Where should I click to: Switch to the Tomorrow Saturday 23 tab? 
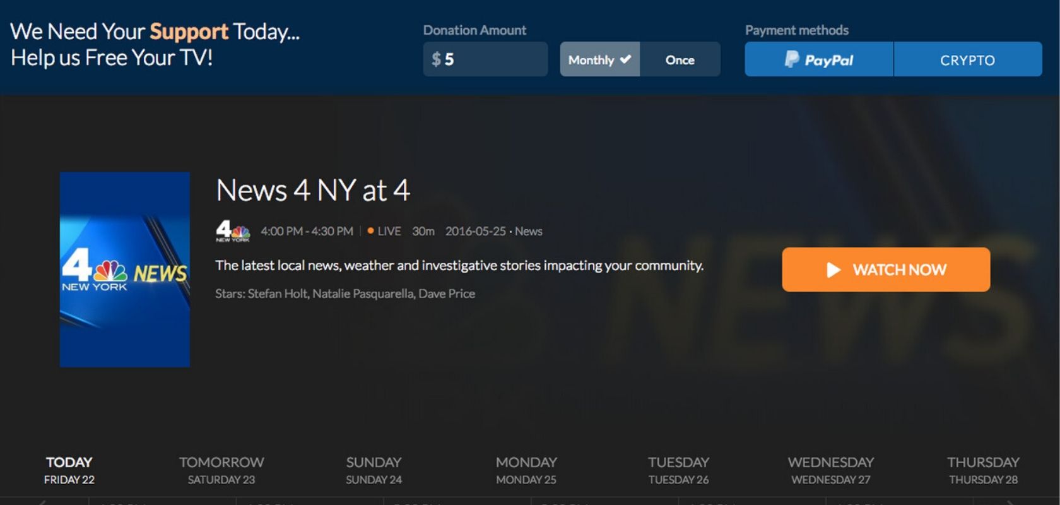[221, 470]
